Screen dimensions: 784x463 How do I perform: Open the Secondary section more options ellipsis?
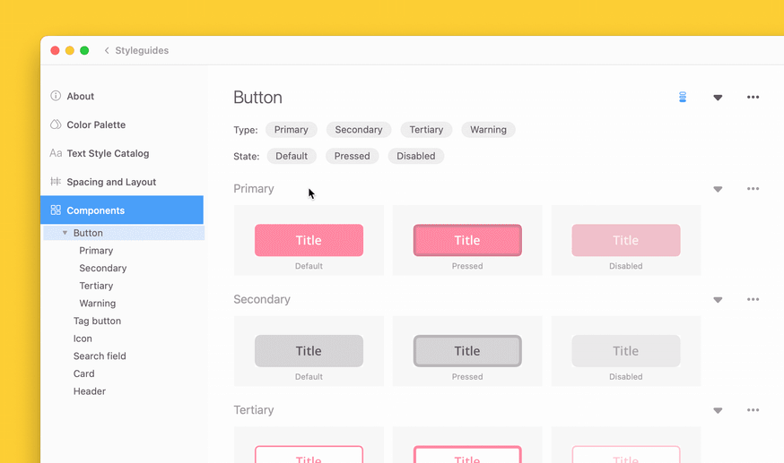(x=753, y=299)
